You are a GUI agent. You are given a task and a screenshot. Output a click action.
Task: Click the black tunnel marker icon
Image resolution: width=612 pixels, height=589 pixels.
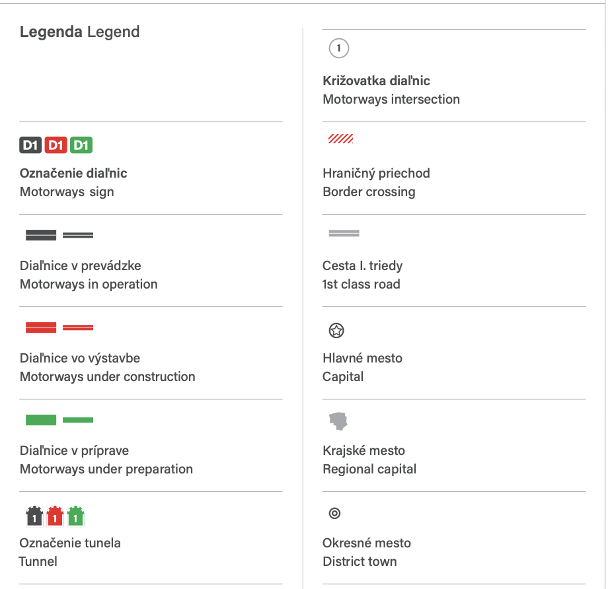[x=34, y=516]
